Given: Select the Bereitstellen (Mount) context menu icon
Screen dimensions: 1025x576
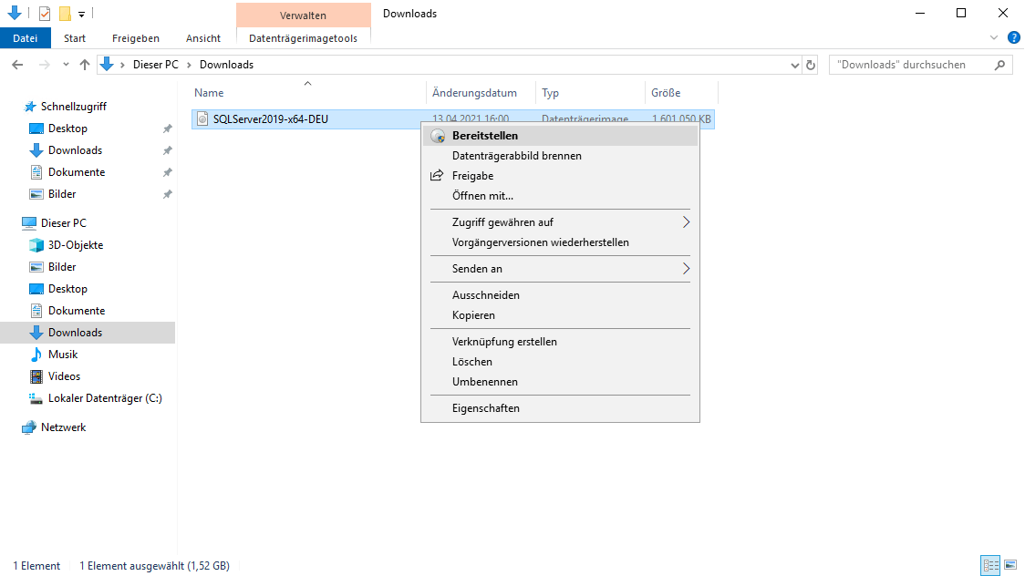Looking at the screenshot, I should 437,135.
